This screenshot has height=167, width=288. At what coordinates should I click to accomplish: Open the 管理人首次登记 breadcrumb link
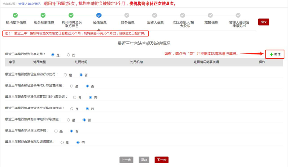tap(30, 4)
